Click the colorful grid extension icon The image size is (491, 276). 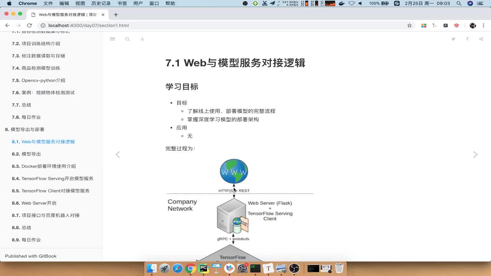[424, 25]
